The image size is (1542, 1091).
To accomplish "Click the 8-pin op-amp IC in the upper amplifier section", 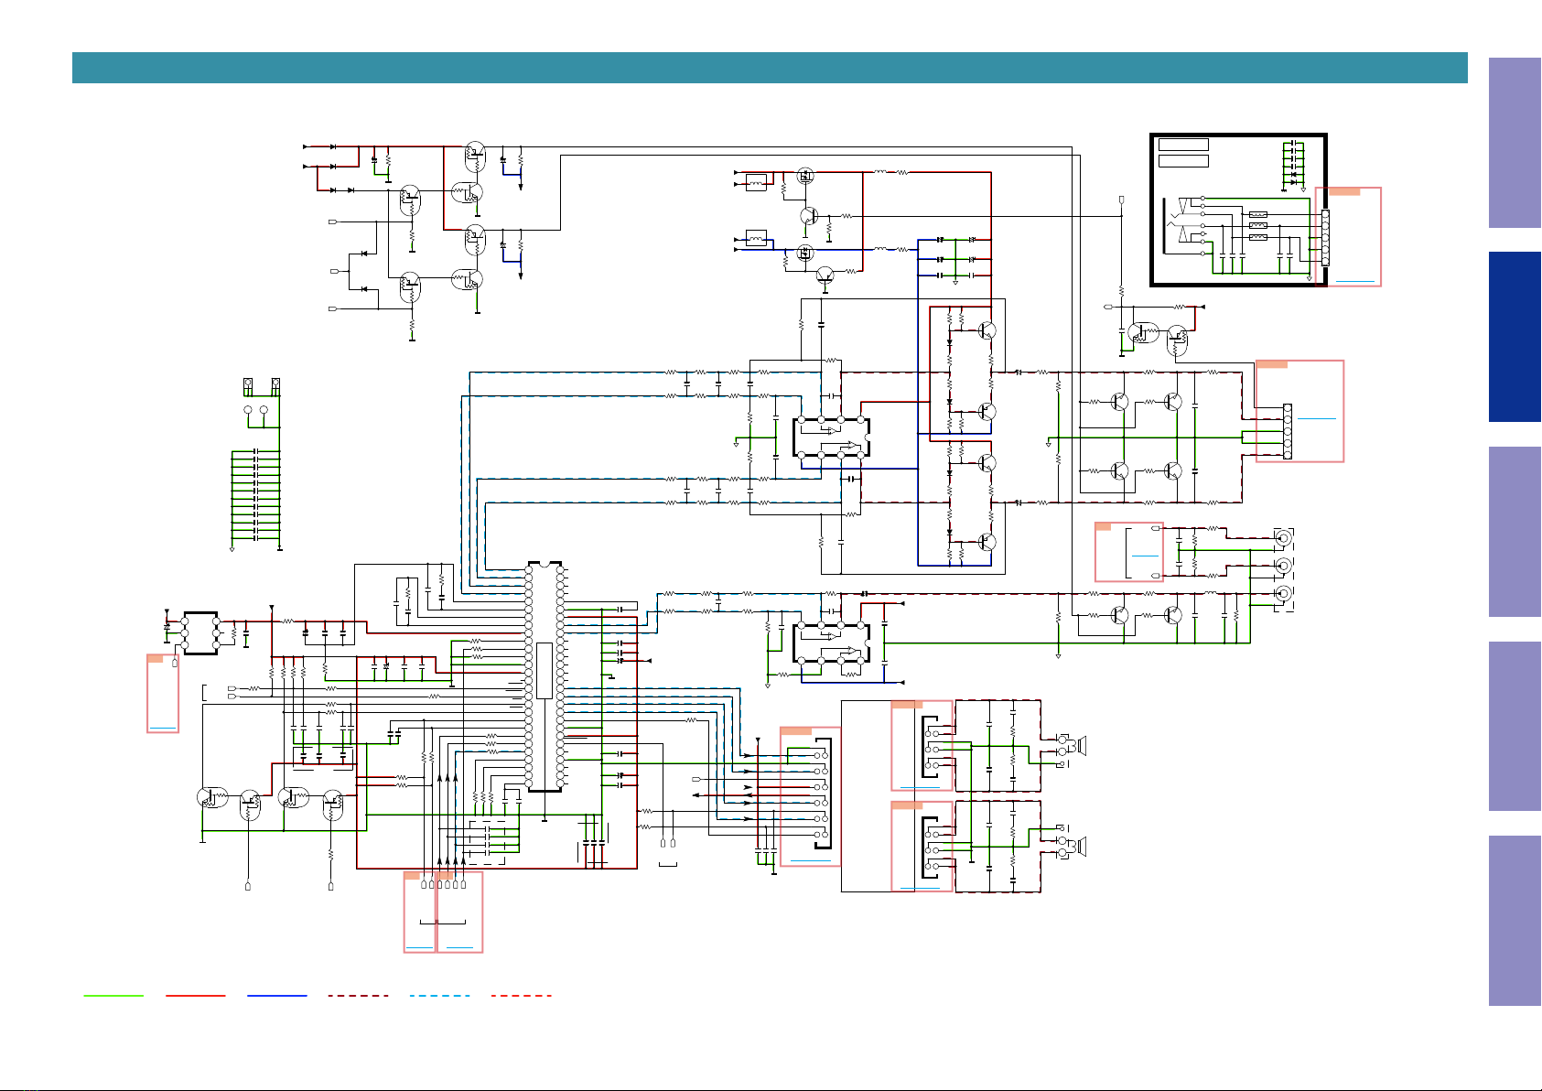I will click(x=831, y=437).
